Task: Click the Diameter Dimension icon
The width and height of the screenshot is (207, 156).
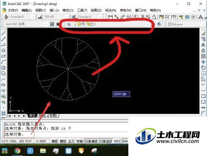Action: pyautogui.click(x=148, y=17)
